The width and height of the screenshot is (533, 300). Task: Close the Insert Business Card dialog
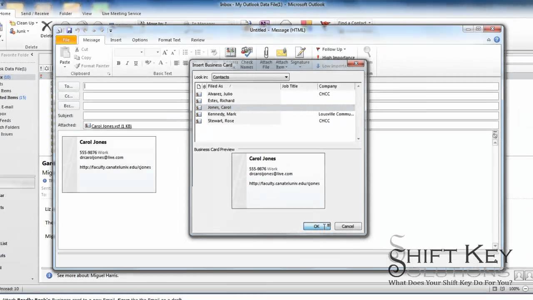356,64
